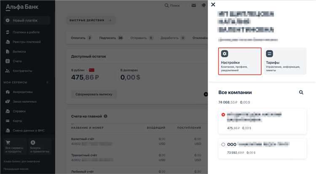316x174 pixels.
Task: Expand the Мои сервисы plus control
Action: pyautogui.click(x=48, y=82)
